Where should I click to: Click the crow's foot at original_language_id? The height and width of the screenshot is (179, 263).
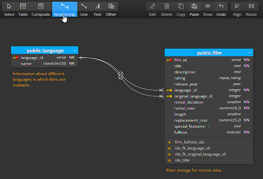coord(162,96)
